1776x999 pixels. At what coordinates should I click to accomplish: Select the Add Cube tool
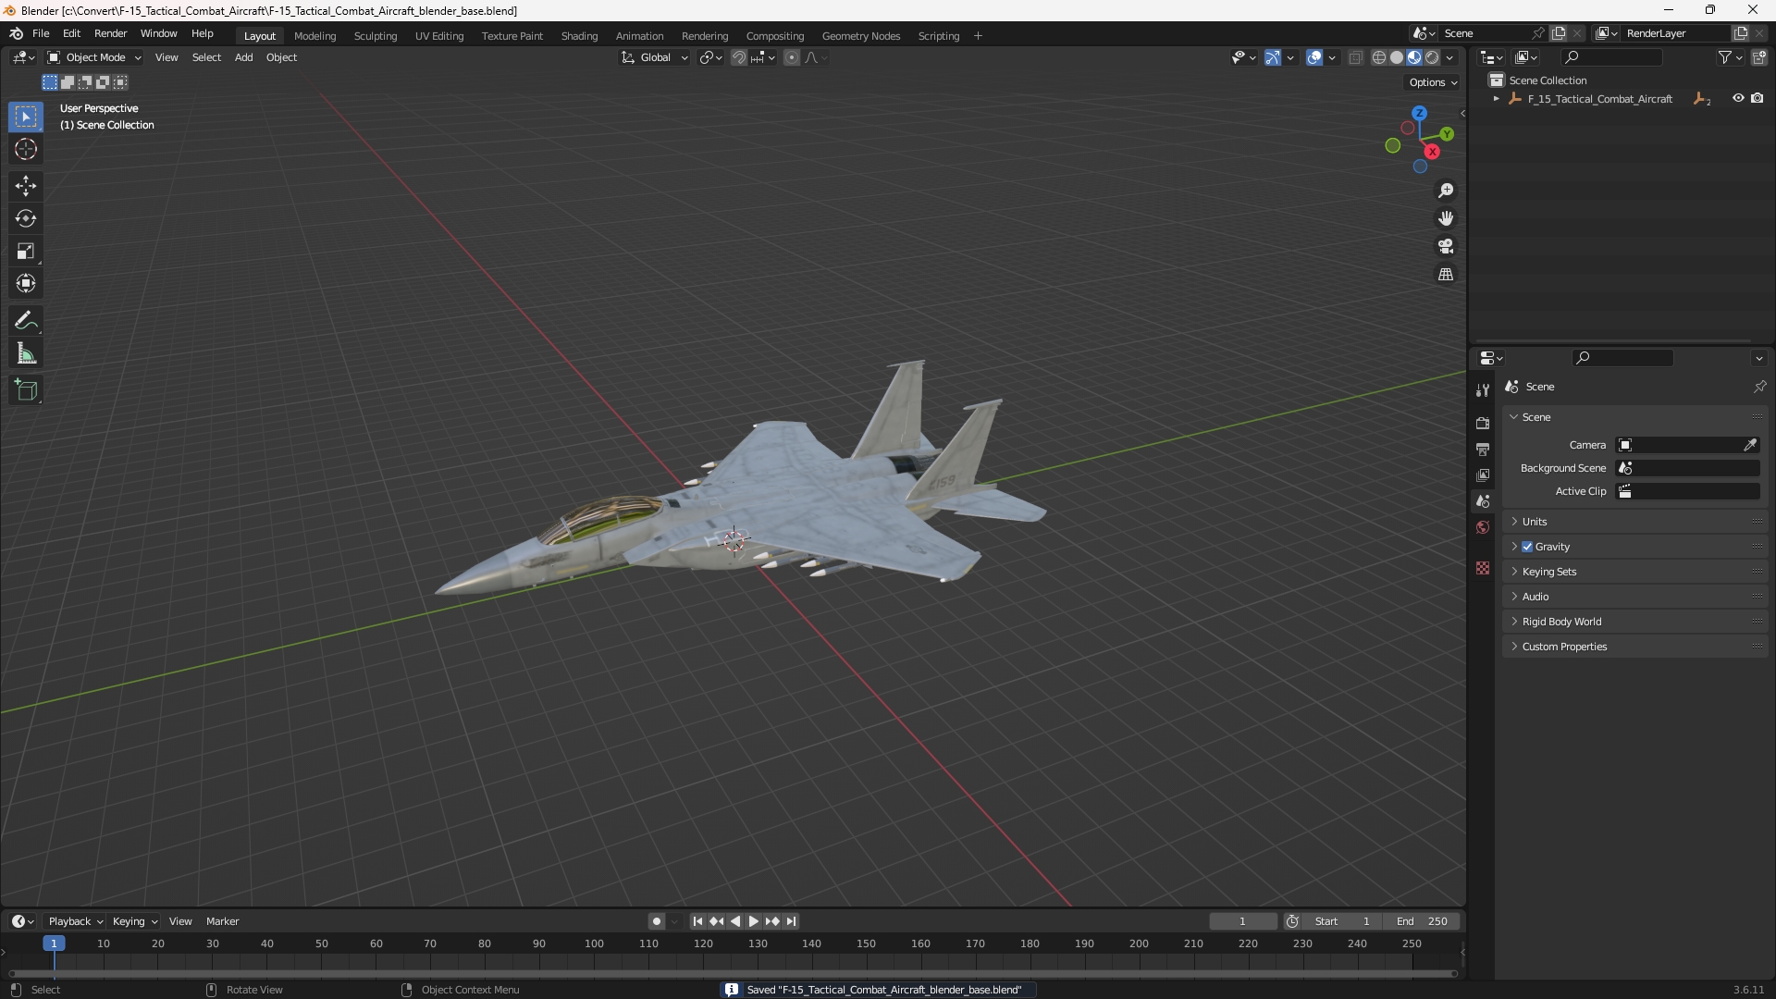(x=26, y=390)
